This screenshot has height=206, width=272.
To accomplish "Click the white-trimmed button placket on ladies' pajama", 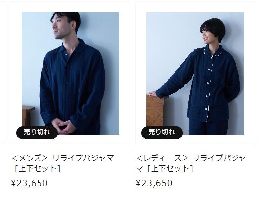I will (x=209, y=85).
